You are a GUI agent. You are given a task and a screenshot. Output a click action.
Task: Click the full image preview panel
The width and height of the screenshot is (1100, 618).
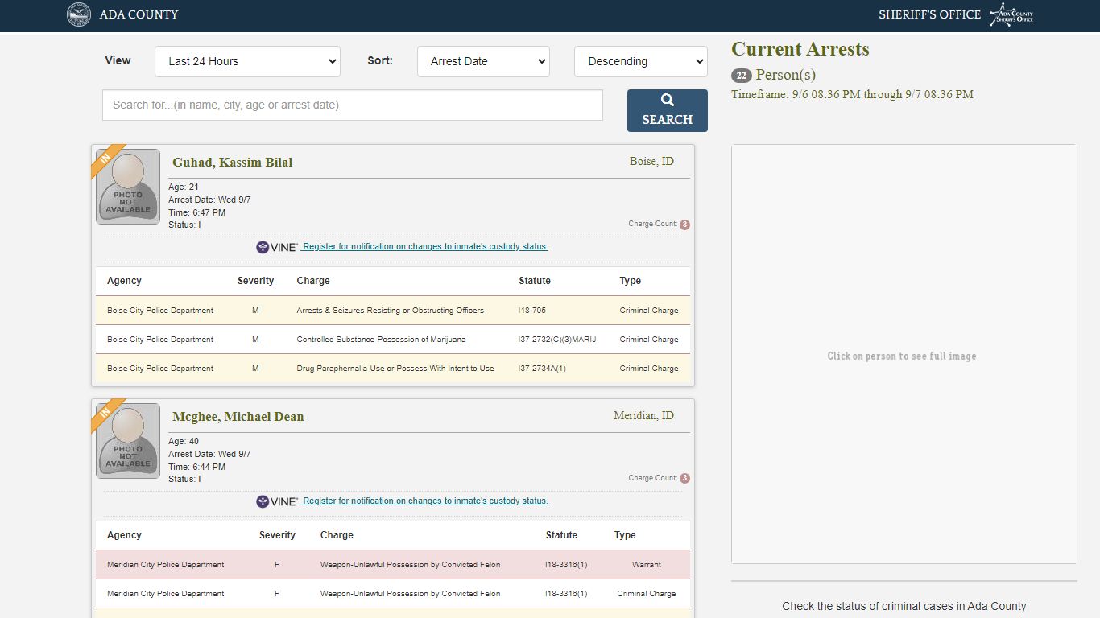[904, 354]
